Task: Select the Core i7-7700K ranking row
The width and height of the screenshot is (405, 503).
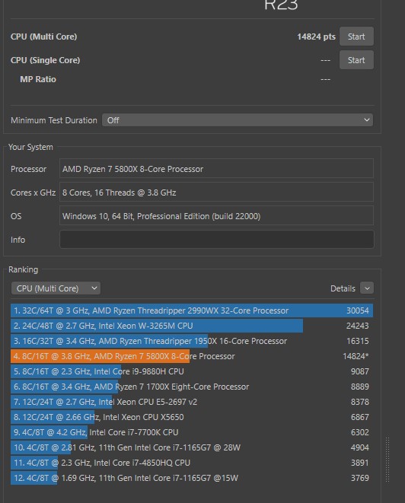Action: click(x=192, y=432)
